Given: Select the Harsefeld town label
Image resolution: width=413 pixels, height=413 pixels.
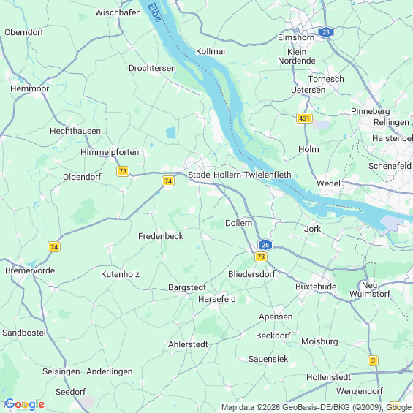Looking at the screenshot, I should 217,299.
